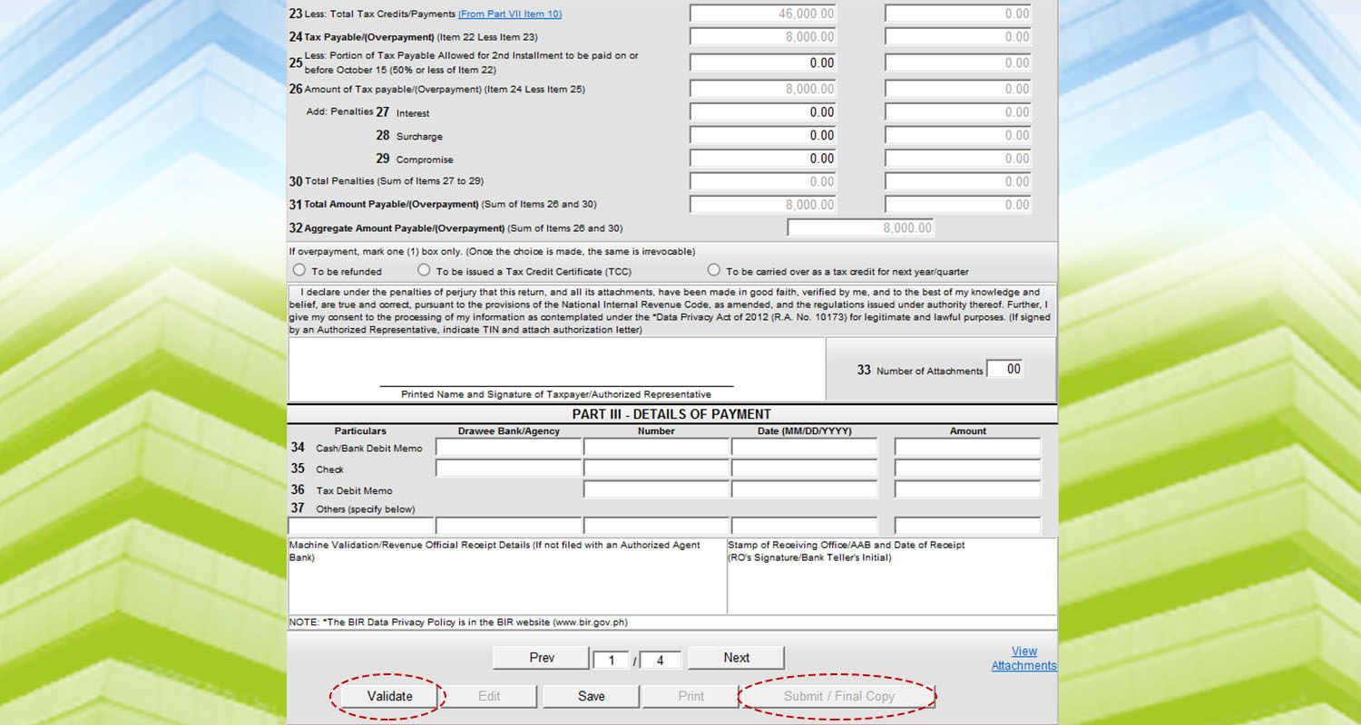Click the Edit button
The image size is (1361, 725).
point(489,696)
